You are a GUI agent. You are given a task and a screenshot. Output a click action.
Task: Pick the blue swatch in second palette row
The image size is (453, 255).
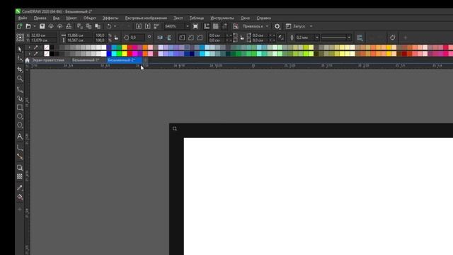109,54
